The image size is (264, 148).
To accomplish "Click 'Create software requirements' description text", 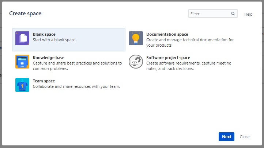I will point(189,66).
